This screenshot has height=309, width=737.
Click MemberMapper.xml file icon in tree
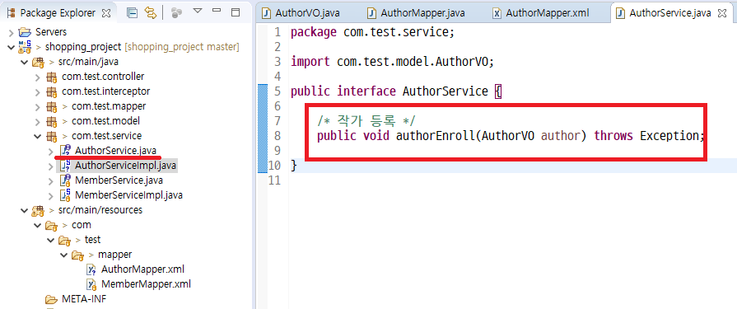click(91, 284)
